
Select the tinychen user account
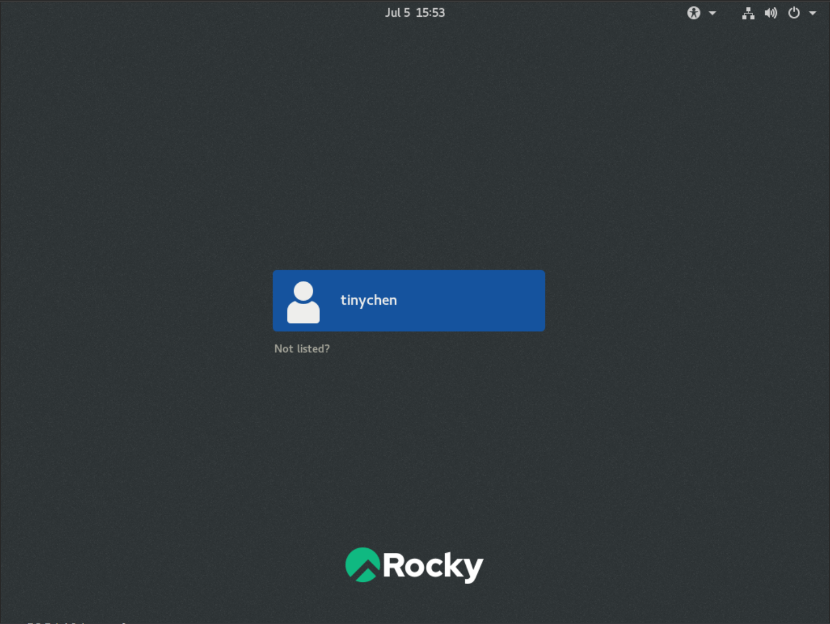409,301
